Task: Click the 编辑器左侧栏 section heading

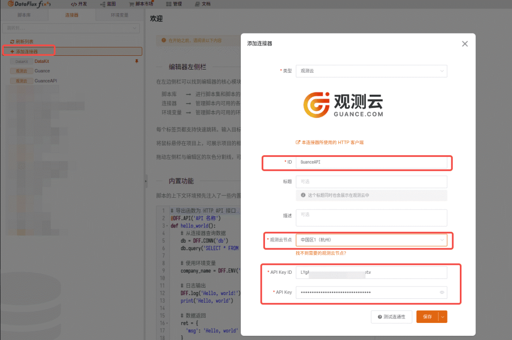Action: click(187, 67)
